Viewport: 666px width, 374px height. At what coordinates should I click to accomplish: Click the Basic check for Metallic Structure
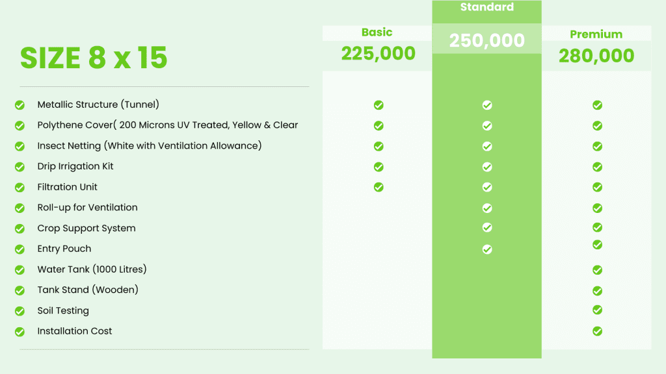point(379,105)
